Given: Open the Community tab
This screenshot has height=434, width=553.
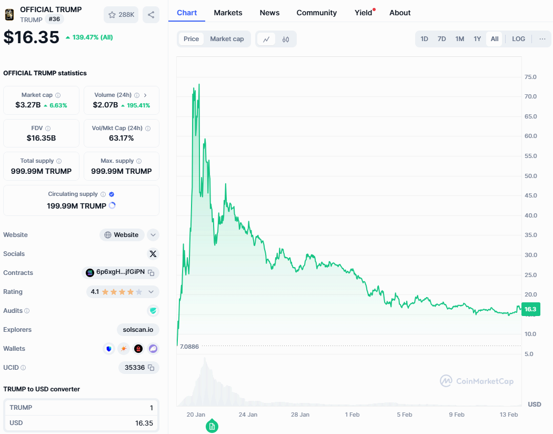Looking at the screenshot, I should 316,13.
